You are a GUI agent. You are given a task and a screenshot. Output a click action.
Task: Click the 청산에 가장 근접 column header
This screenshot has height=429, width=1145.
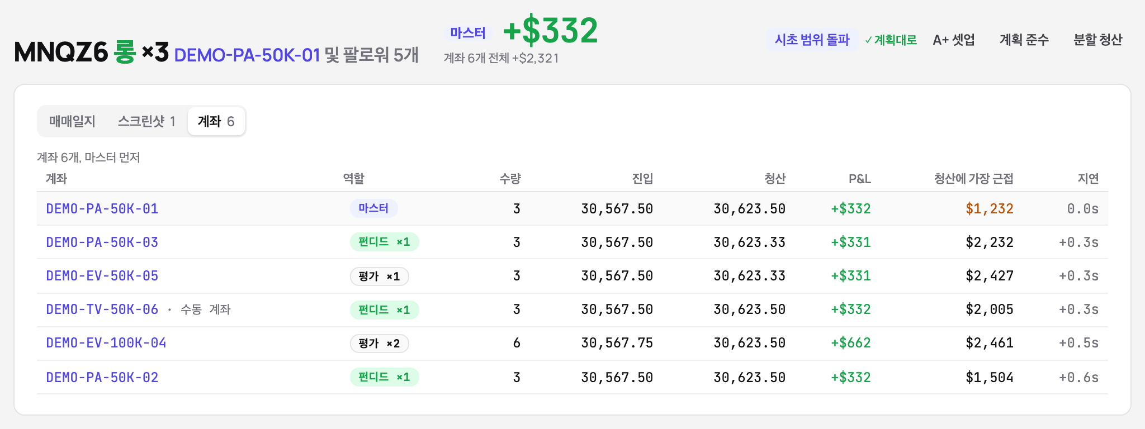[973, 179]
